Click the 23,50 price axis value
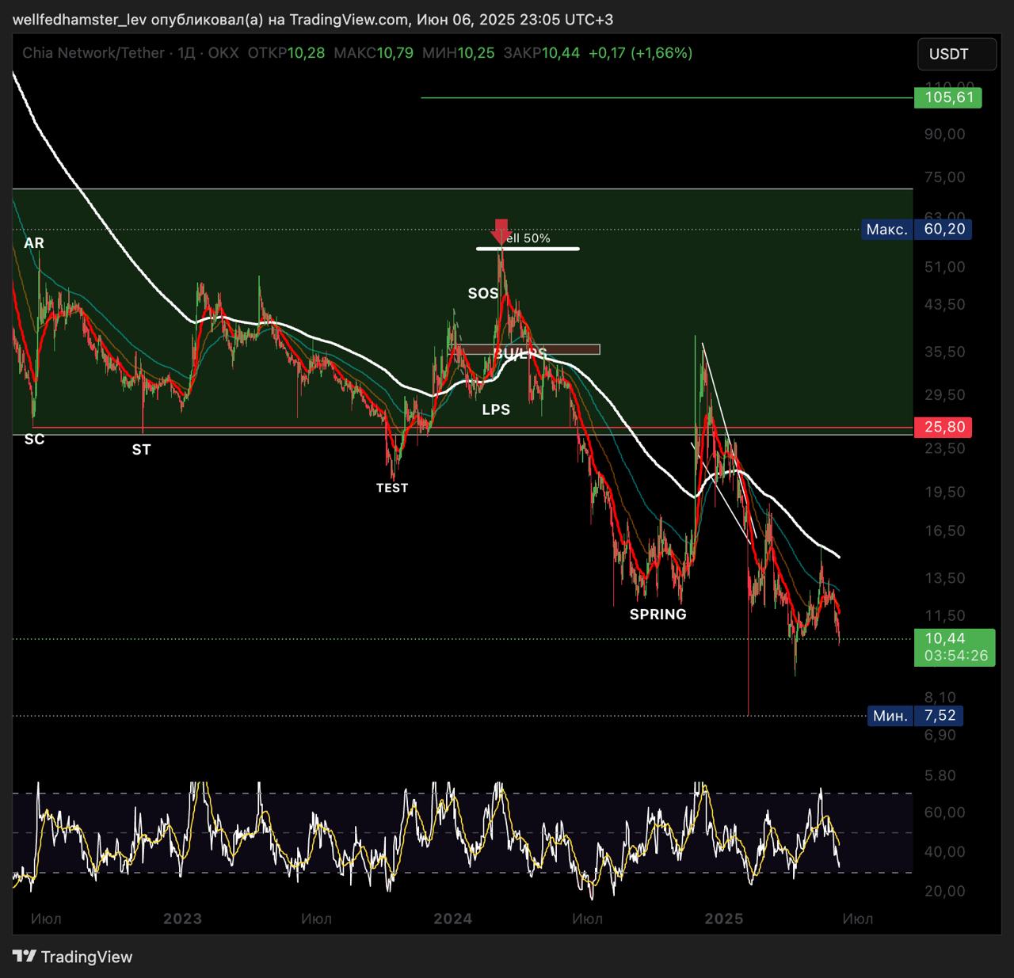Viewport: 1014px width, 978px height. [945, 449]
